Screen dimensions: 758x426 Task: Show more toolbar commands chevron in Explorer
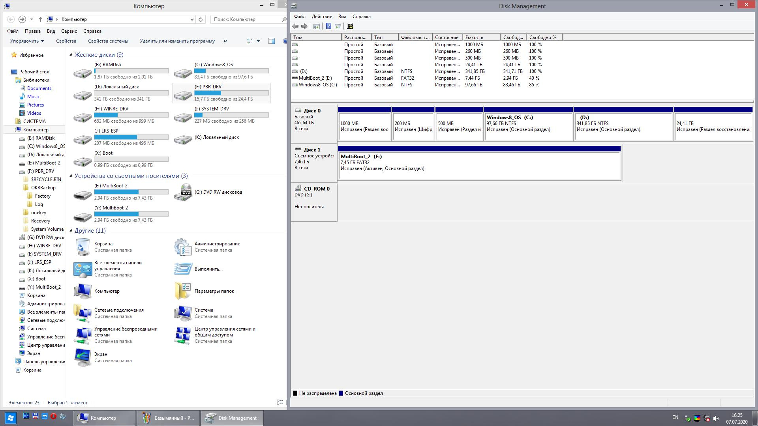pyautogui.click(x=225, y=41)
